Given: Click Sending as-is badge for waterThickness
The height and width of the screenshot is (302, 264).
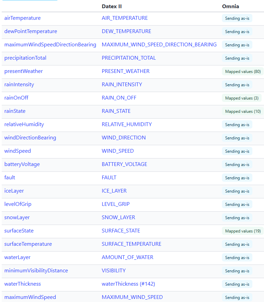Looking at the screenshot, I should (x=237, y=284).
